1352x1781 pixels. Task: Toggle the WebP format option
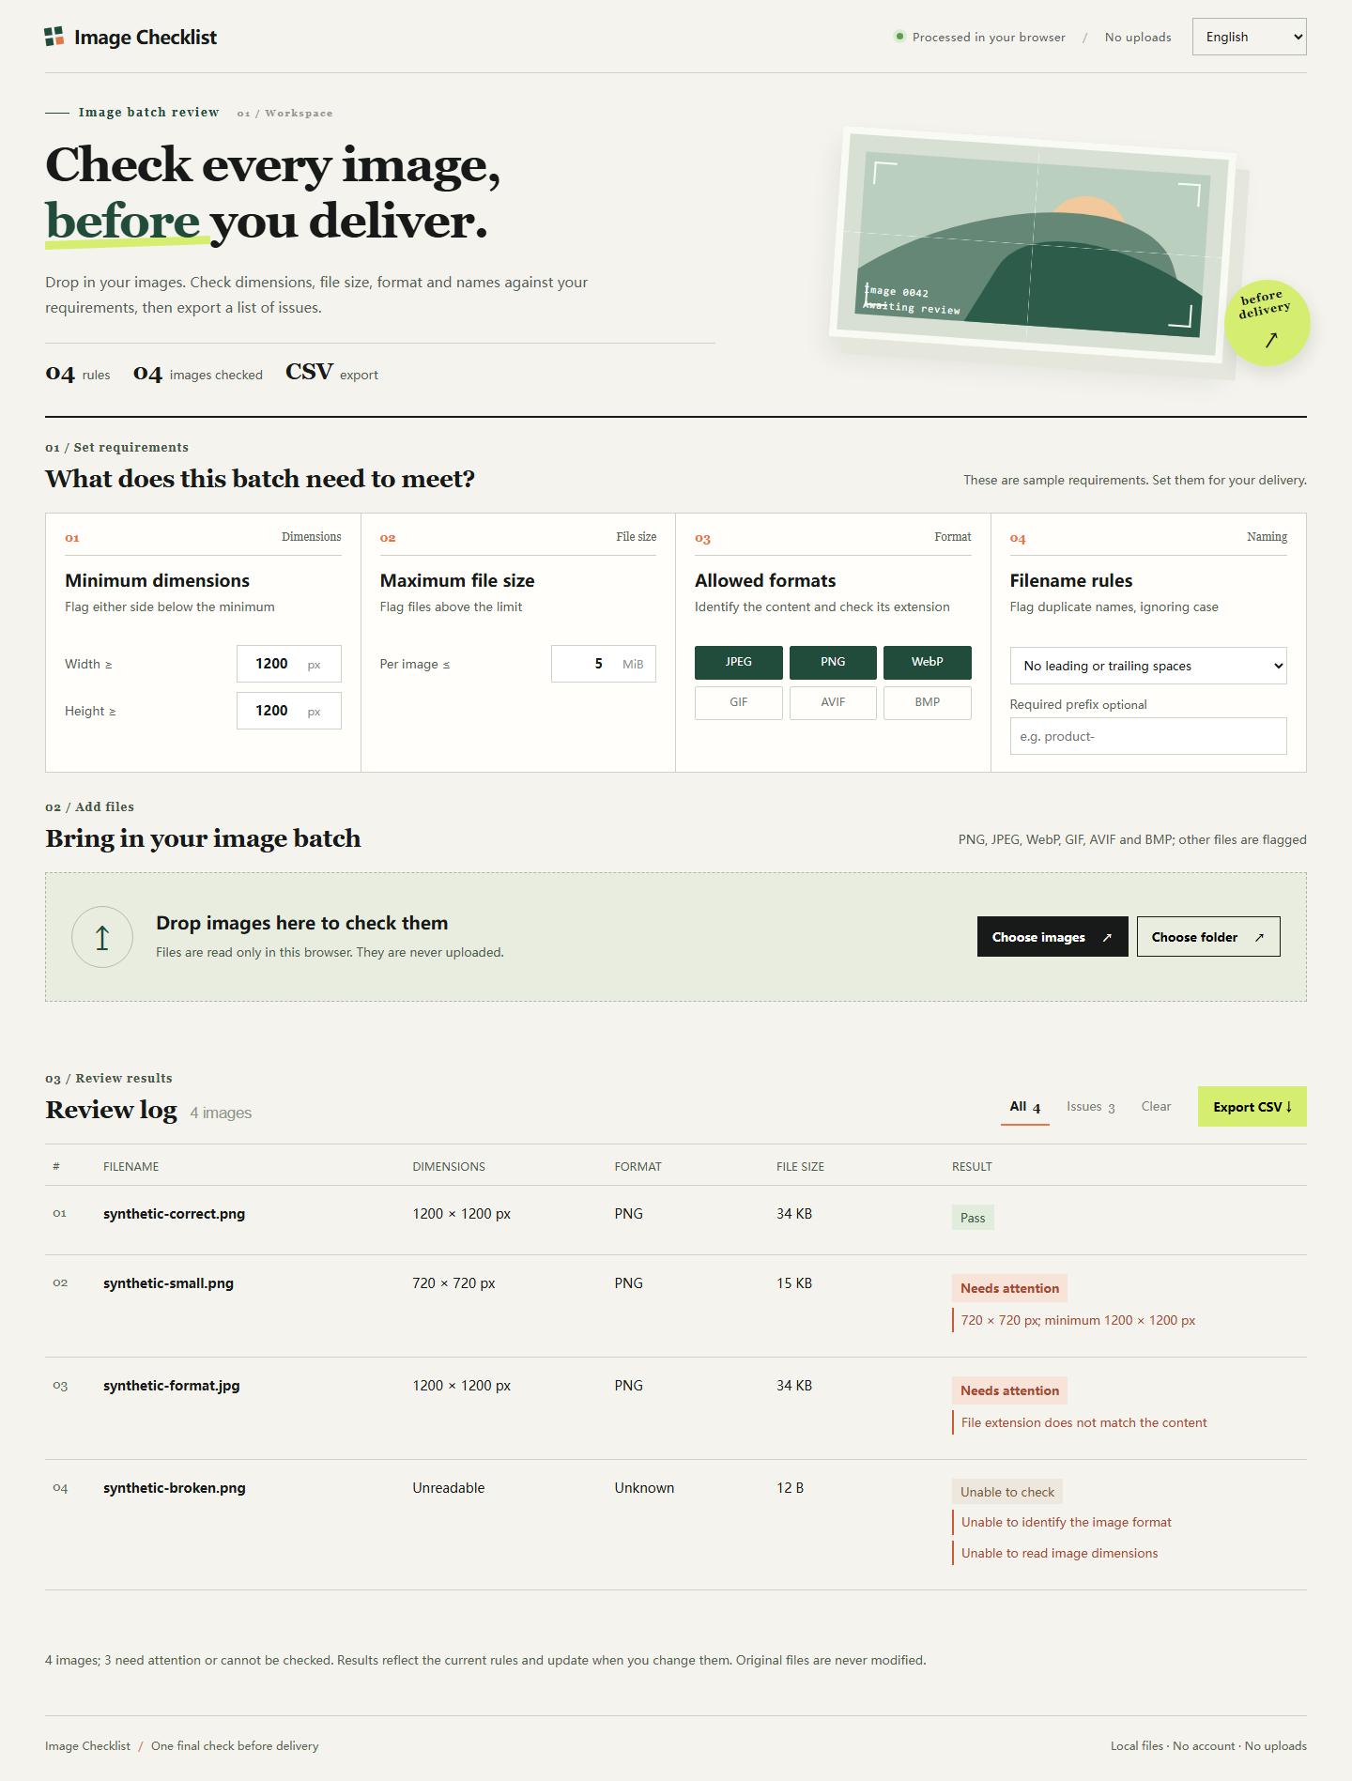[928, 662]
